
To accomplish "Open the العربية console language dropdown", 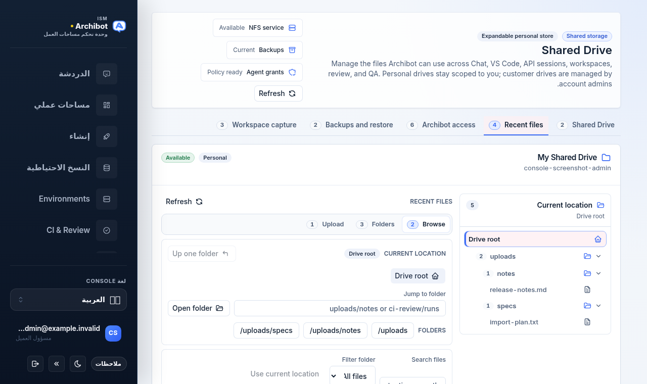I will click(x=68, y=300).
